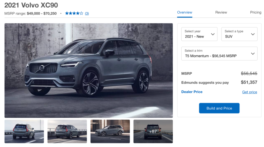The width and height of the screenshot is (264, 147).
Task: Click the Build and Price button
Action: pos(219,108)
